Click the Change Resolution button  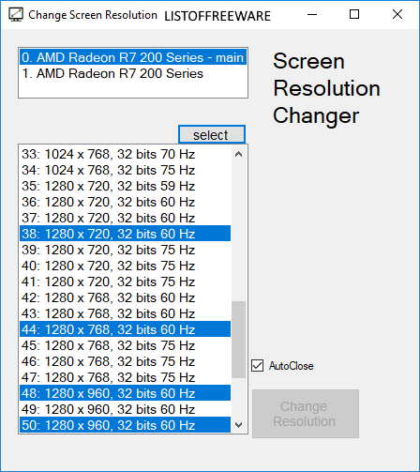[x=306, y=414]
